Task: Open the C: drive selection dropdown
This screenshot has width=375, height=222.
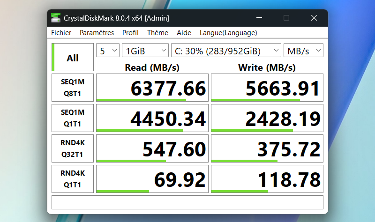Action: 226,51
